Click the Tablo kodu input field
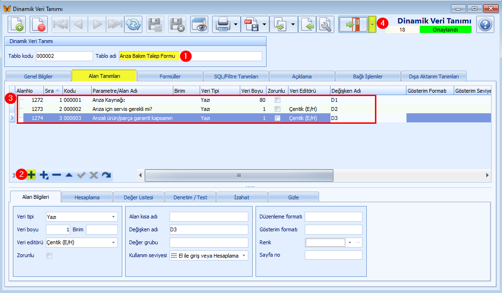 pos(64,56)
